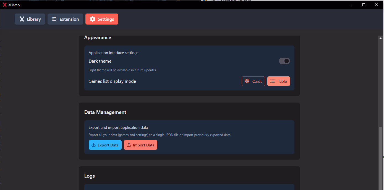The height and width of the screenshot is (190, 384).
Task: Click the vertical scrollbar thumb
Action: coord(380,157)
